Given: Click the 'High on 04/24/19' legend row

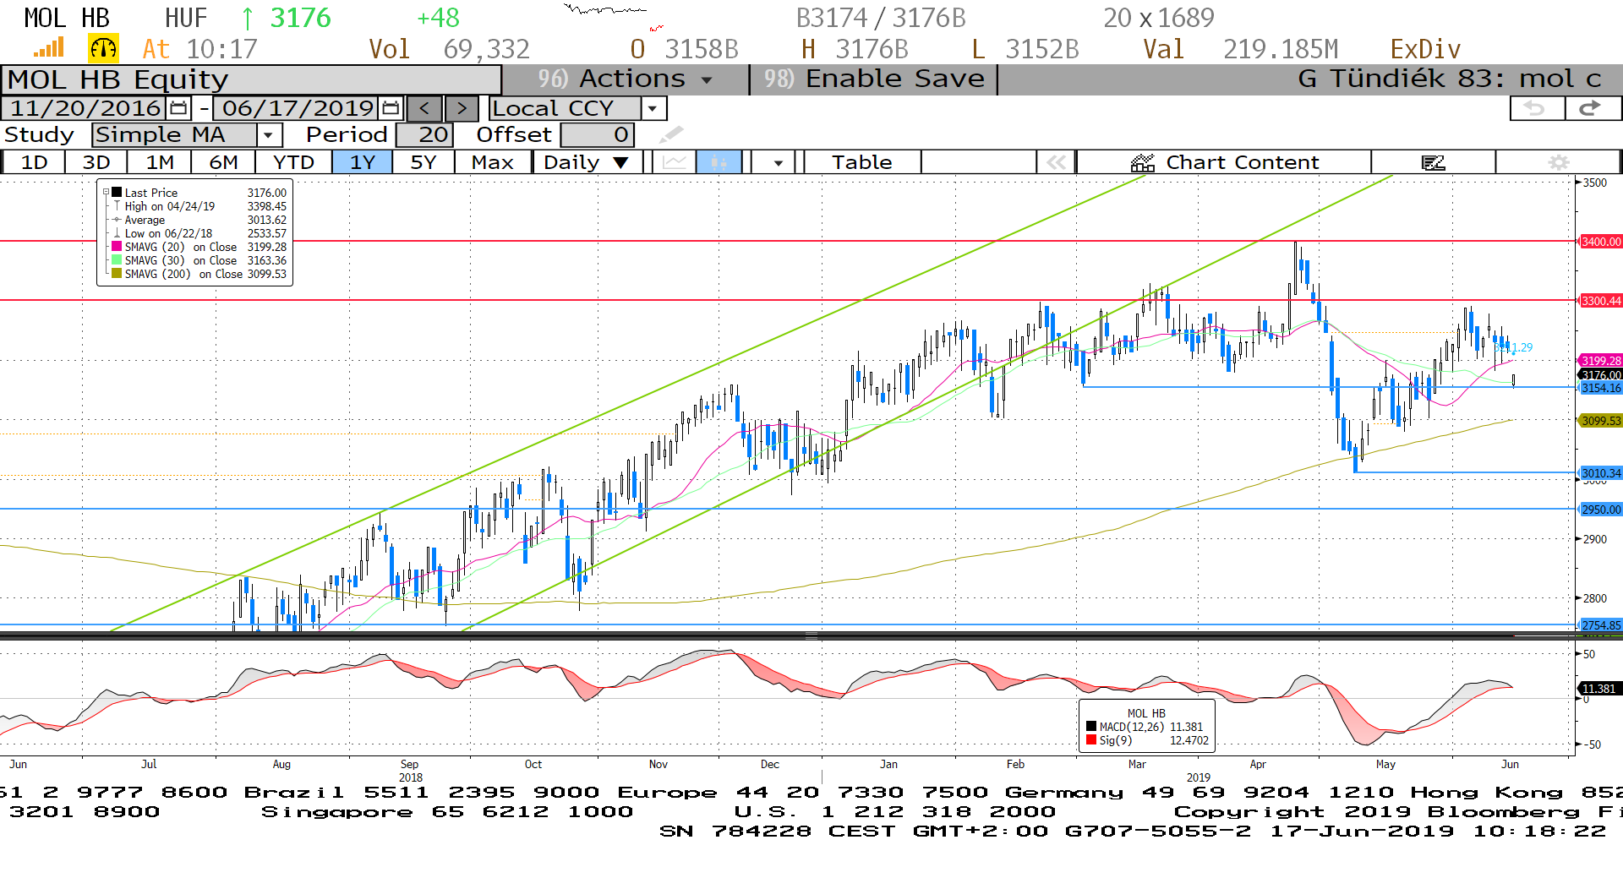Looking at the screenshot, I should pos(199,206).
